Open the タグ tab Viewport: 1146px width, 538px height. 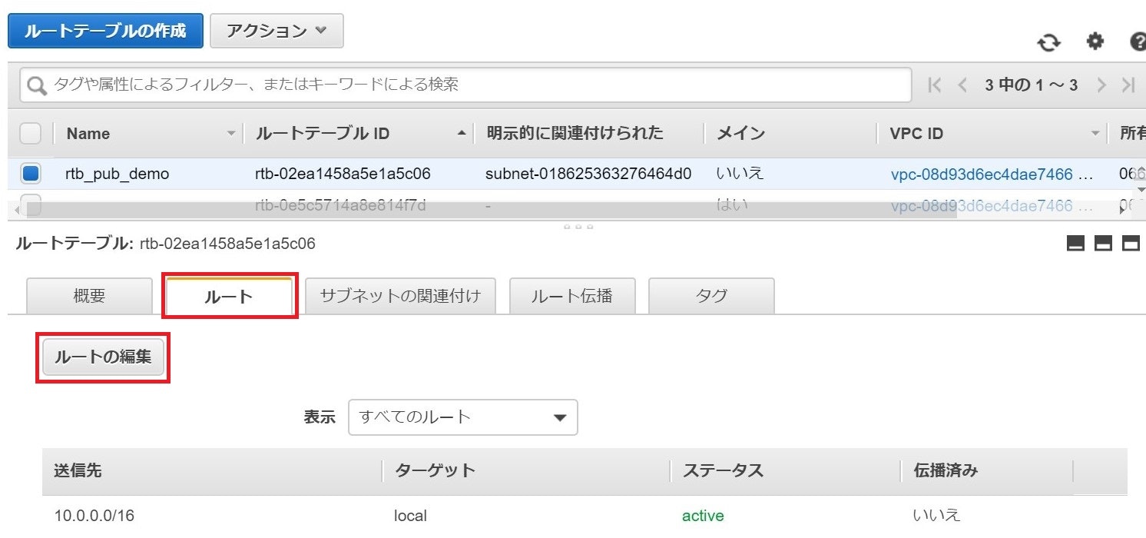pos(711,296)
